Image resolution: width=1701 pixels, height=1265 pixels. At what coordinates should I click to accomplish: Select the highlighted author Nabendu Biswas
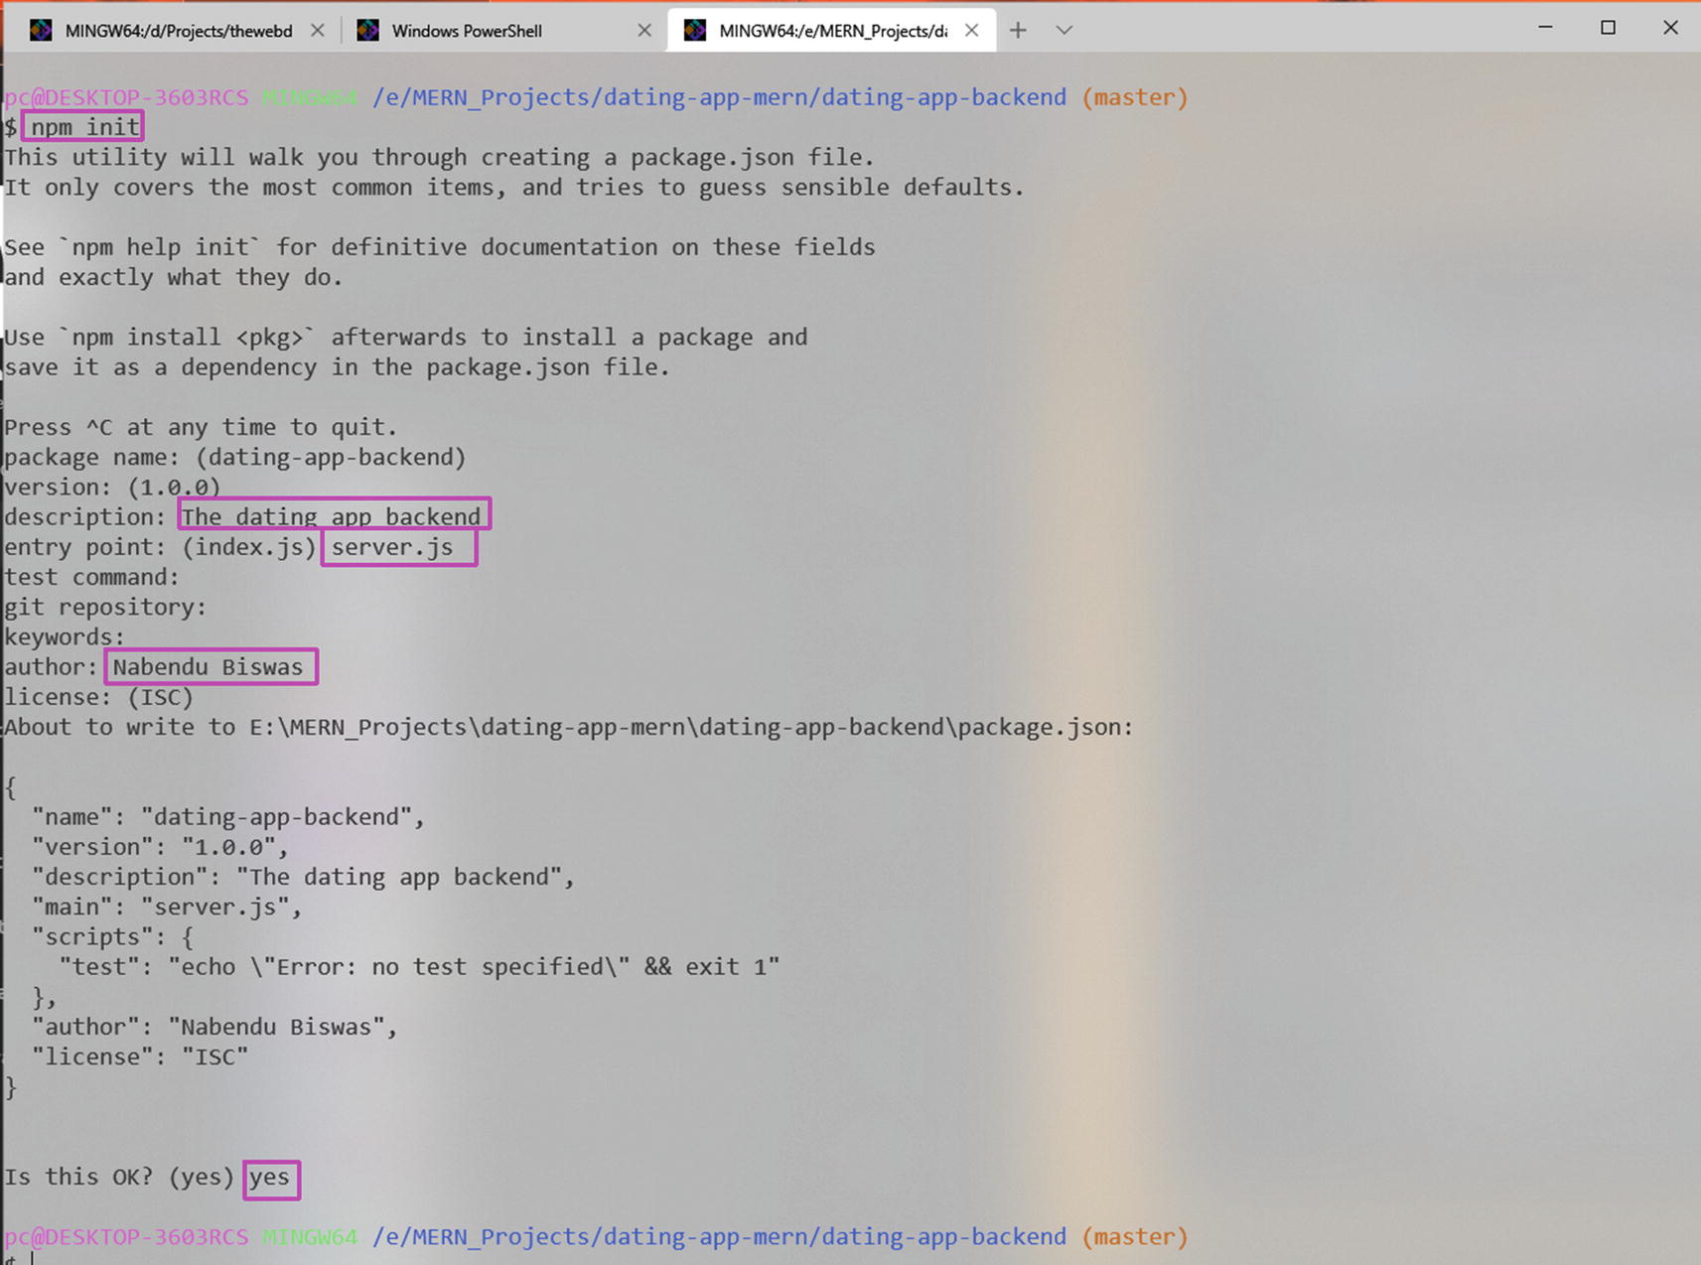click(x=210, y=666)
